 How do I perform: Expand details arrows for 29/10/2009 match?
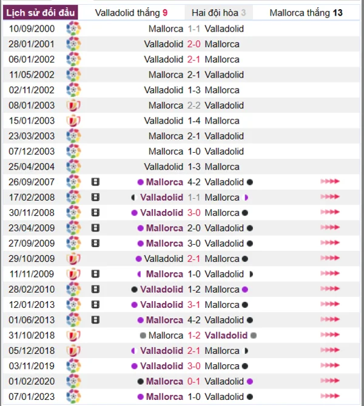tap(330, 258)
